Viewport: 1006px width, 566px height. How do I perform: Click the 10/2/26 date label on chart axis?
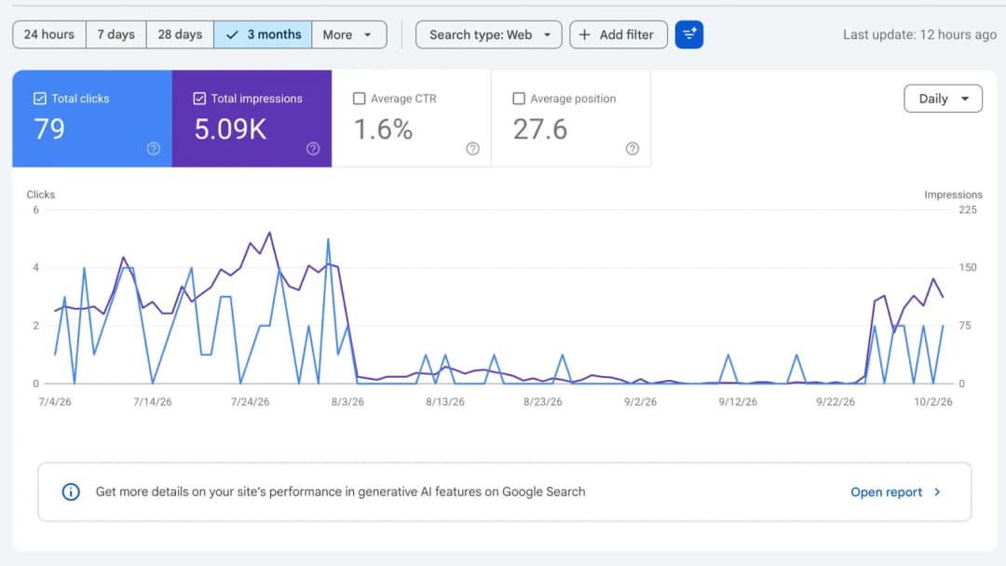tap(932, 402)
